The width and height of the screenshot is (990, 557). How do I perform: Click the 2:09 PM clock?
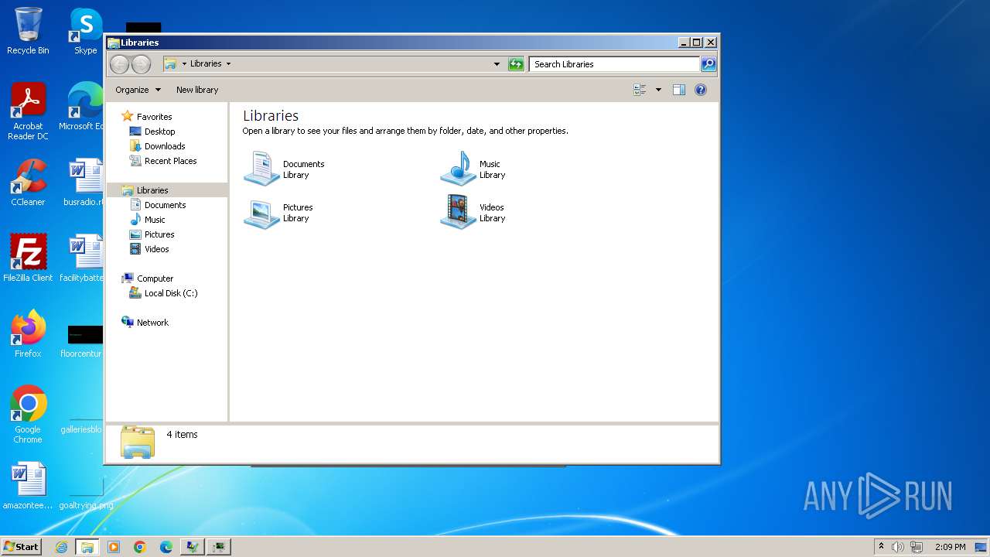tap(950, 547)
